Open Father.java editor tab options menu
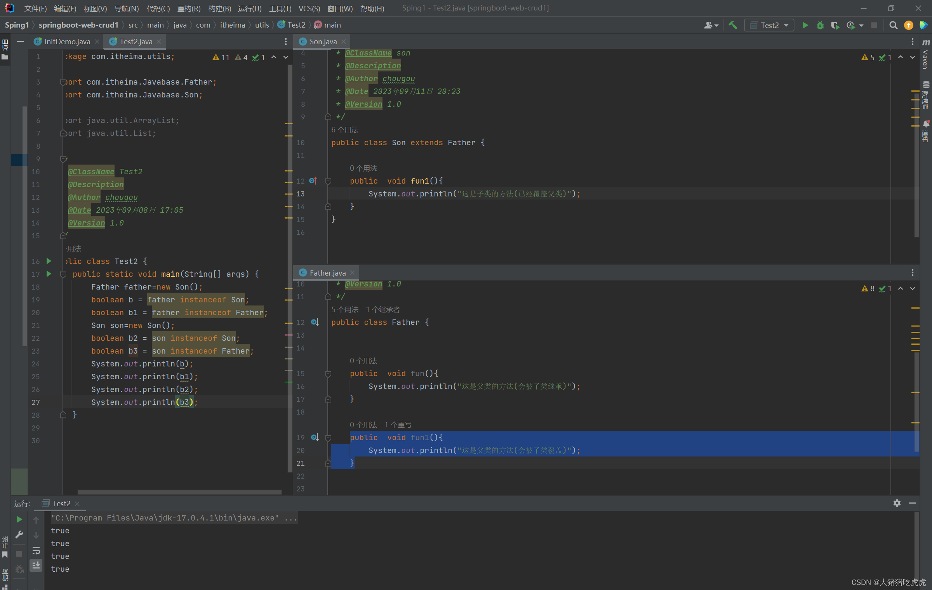Viewport: 932px width, 590px height. click(913, 273)
